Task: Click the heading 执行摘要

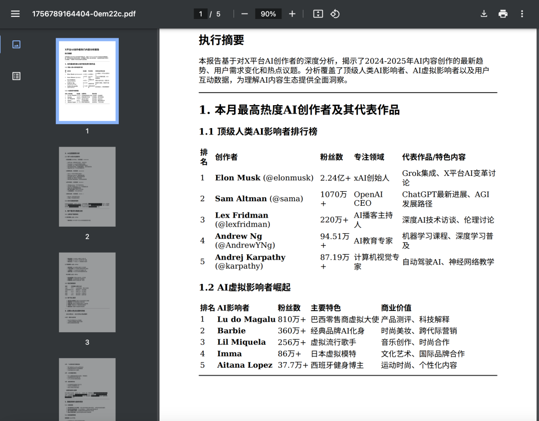Action: [x=222, y=40]
